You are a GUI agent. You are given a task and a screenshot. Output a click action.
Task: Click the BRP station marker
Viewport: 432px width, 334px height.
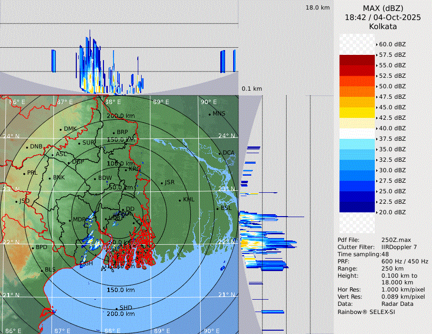pyautogui.click(x=113, y=133)
